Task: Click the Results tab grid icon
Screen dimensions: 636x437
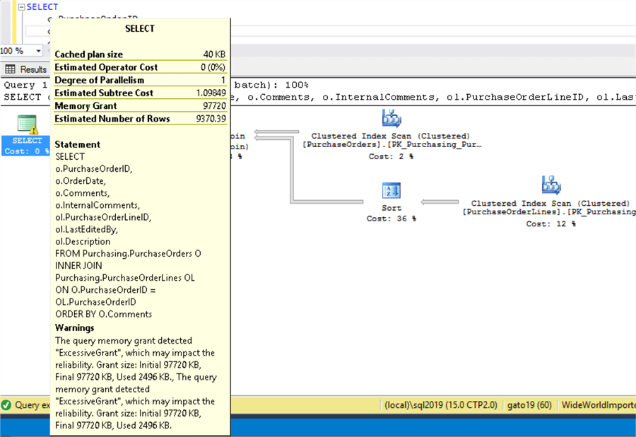Action: [x=11, y=69]
